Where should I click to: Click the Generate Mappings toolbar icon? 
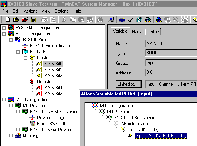[x=122, y=20]
